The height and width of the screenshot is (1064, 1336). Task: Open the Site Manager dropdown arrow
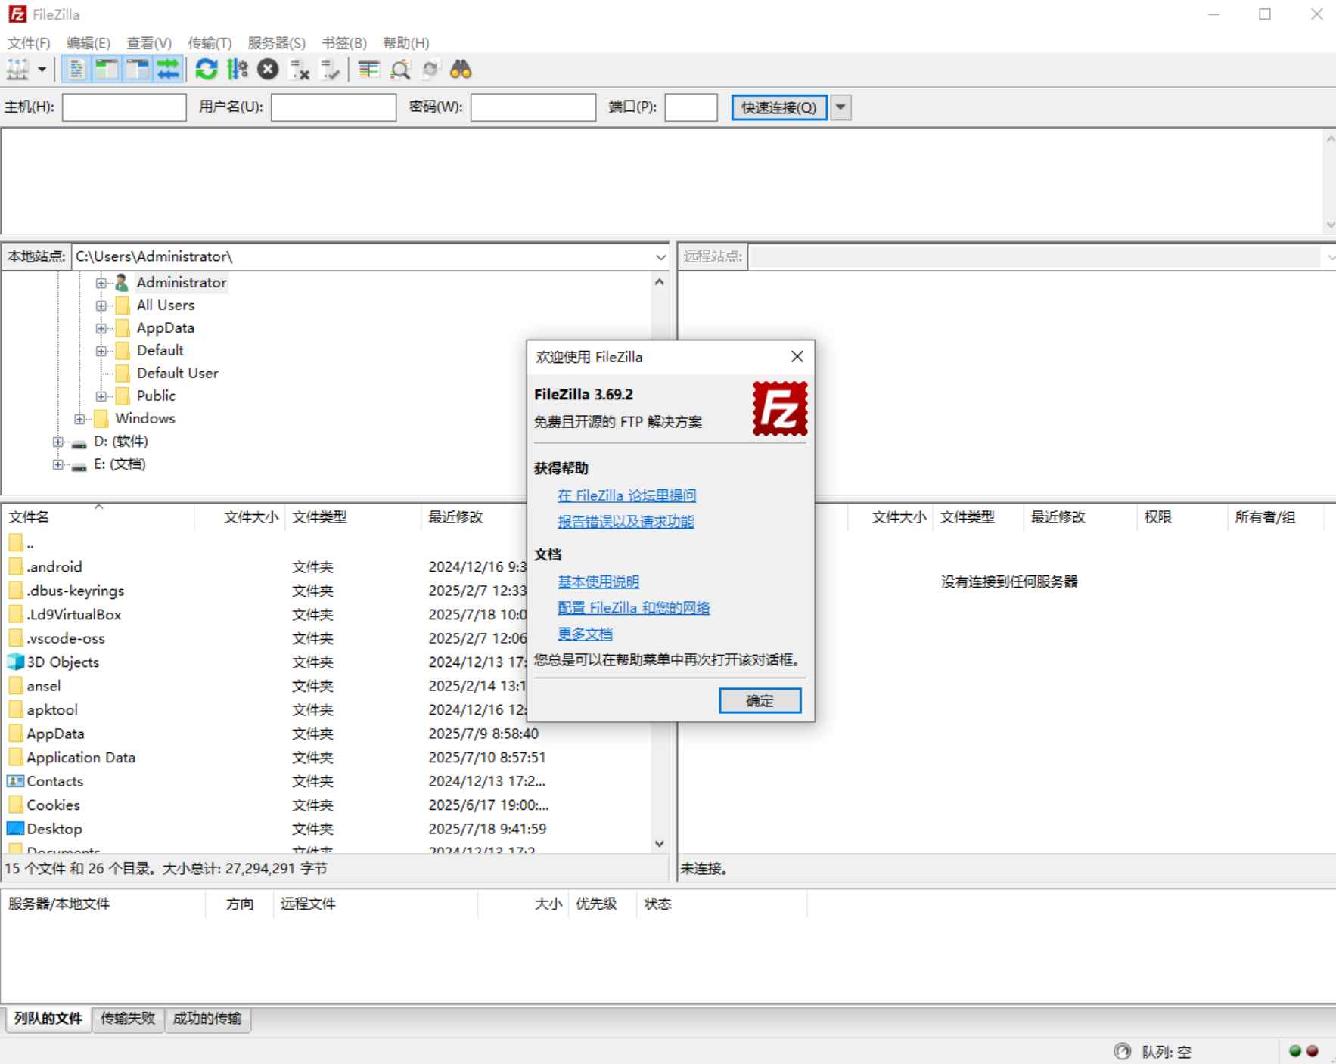40,70
